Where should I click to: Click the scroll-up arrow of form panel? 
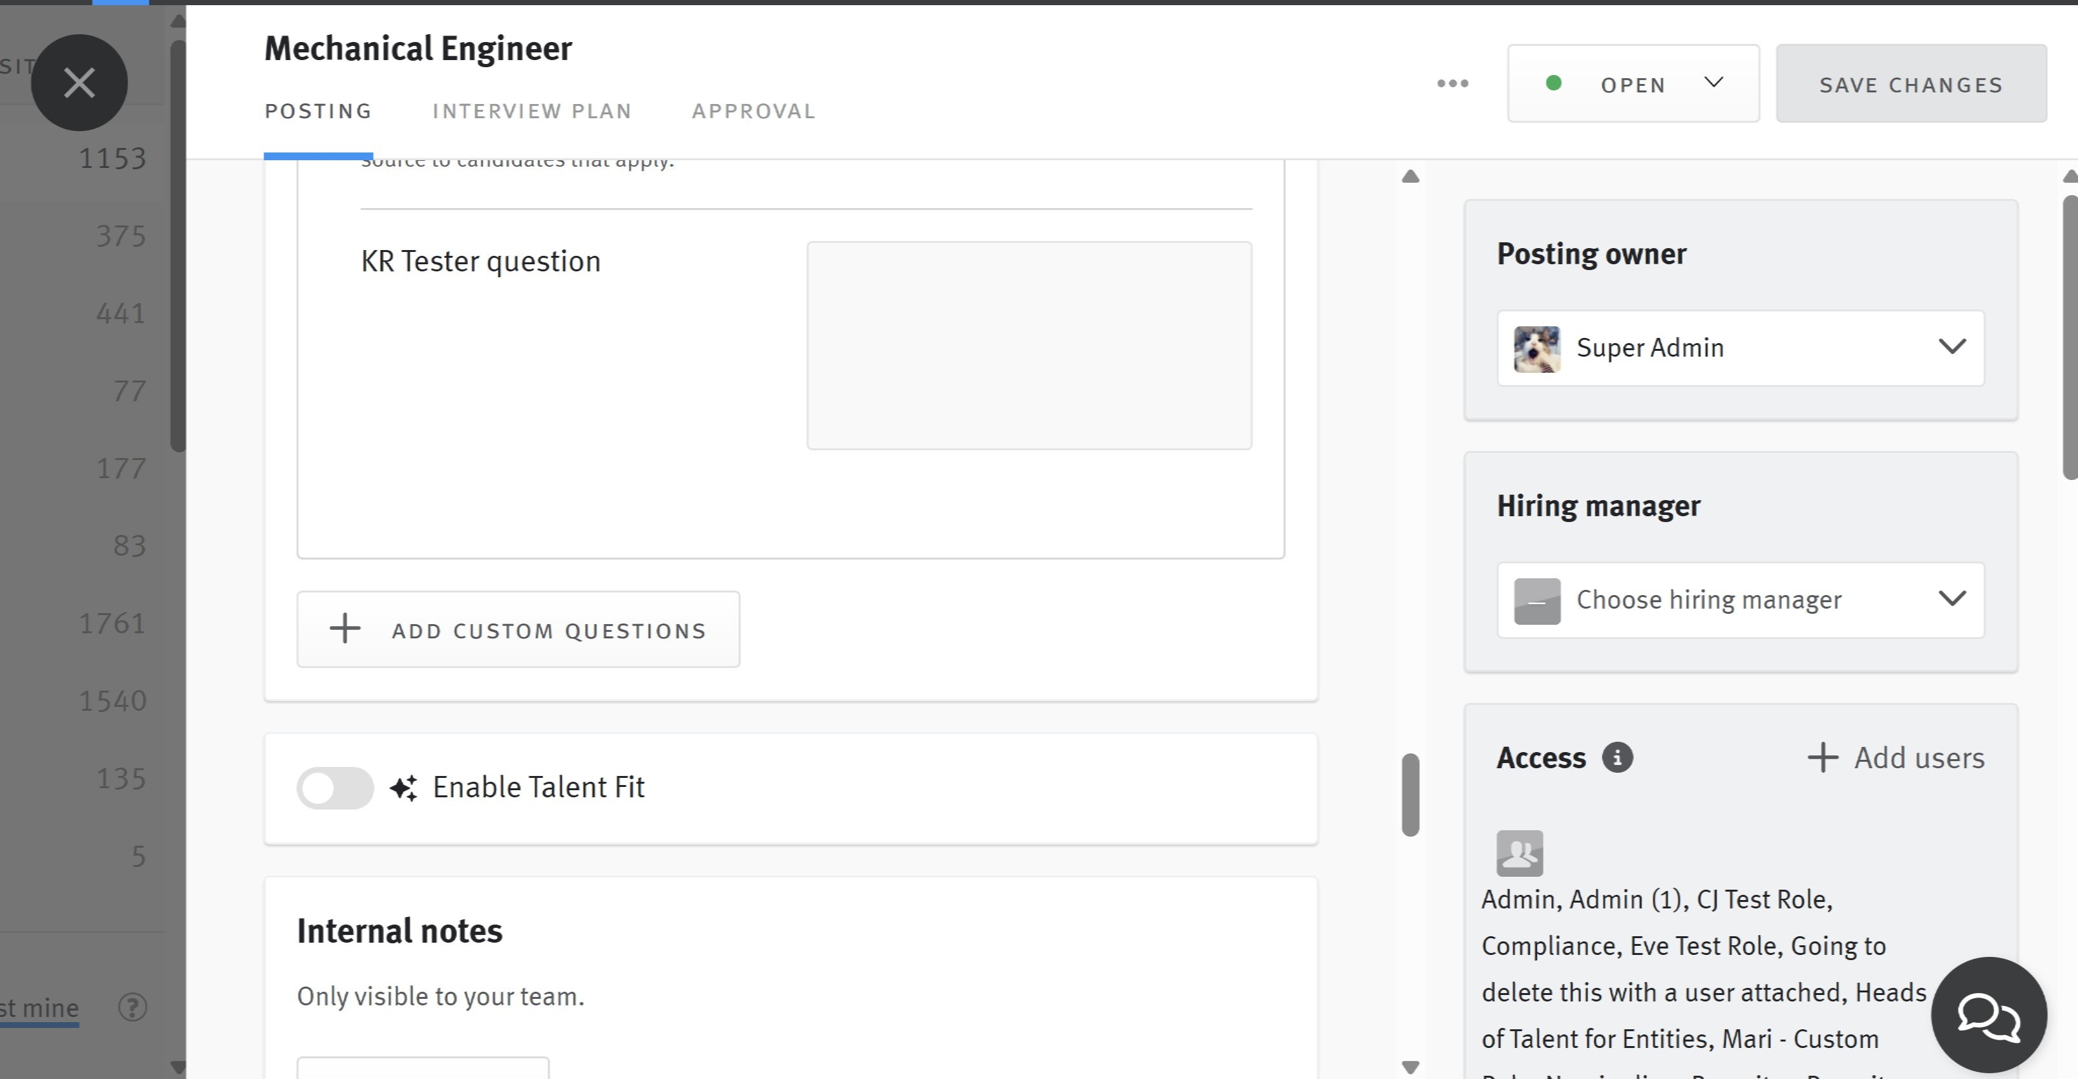point(1410,176)
